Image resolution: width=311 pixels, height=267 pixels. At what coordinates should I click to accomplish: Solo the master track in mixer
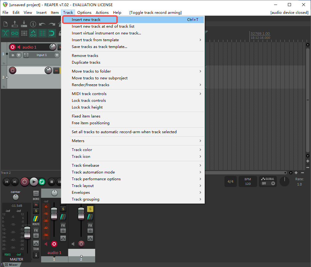[36, 211]
